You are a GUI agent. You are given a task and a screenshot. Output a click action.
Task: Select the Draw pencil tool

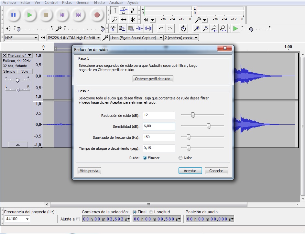pos(133,10)
